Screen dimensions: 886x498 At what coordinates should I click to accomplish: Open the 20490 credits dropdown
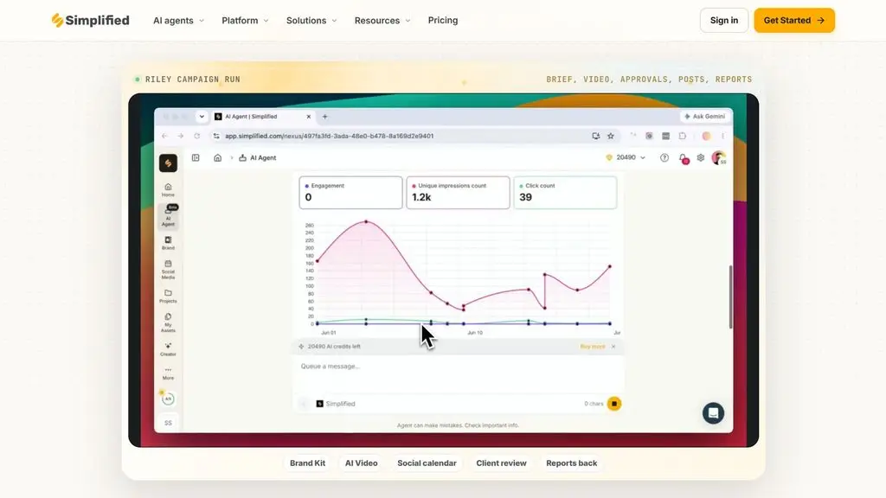[x=626, y=157]
